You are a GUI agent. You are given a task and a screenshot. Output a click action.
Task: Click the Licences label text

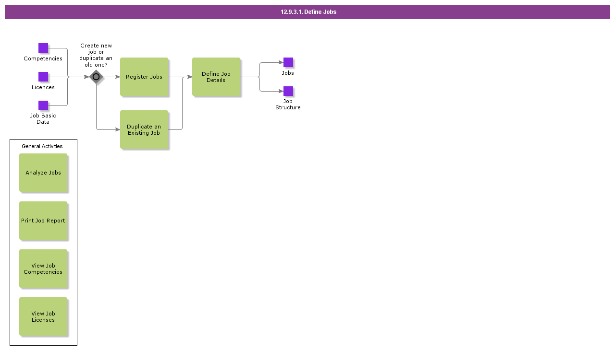(43, 87)
